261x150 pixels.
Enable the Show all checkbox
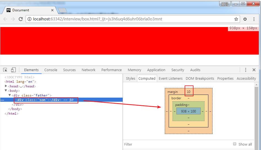pyautogui.click(x=235, y=144)
